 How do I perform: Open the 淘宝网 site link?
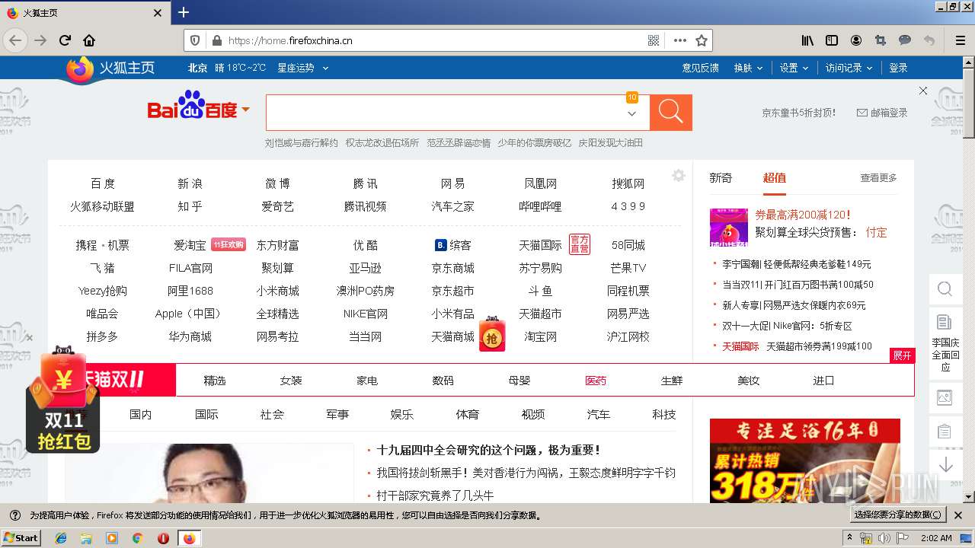(540, 336)
